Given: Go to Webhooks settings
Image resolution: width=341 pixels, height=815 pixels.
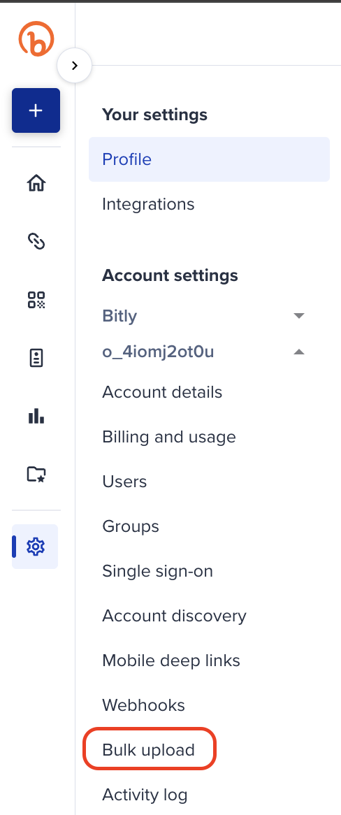Looking at the screenshot, I should [143, 705].
